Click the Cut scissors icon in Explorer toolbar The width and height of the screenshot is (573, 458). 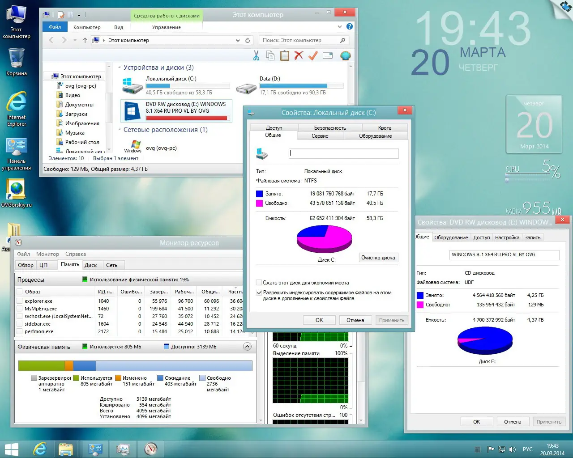click(x=256, y=55)
